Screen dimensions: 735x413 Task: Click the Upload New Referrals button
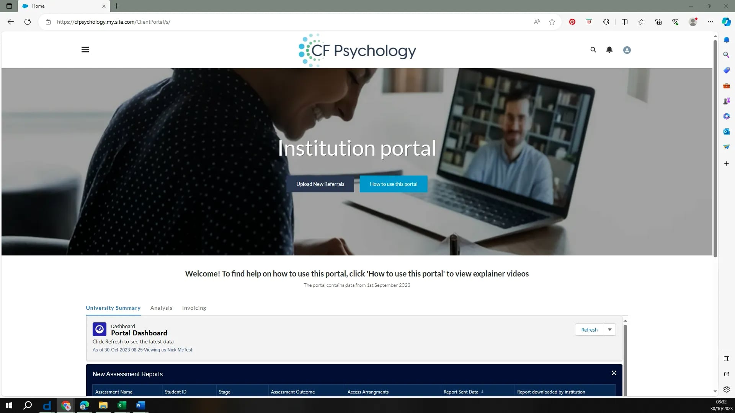coord(320,184)
